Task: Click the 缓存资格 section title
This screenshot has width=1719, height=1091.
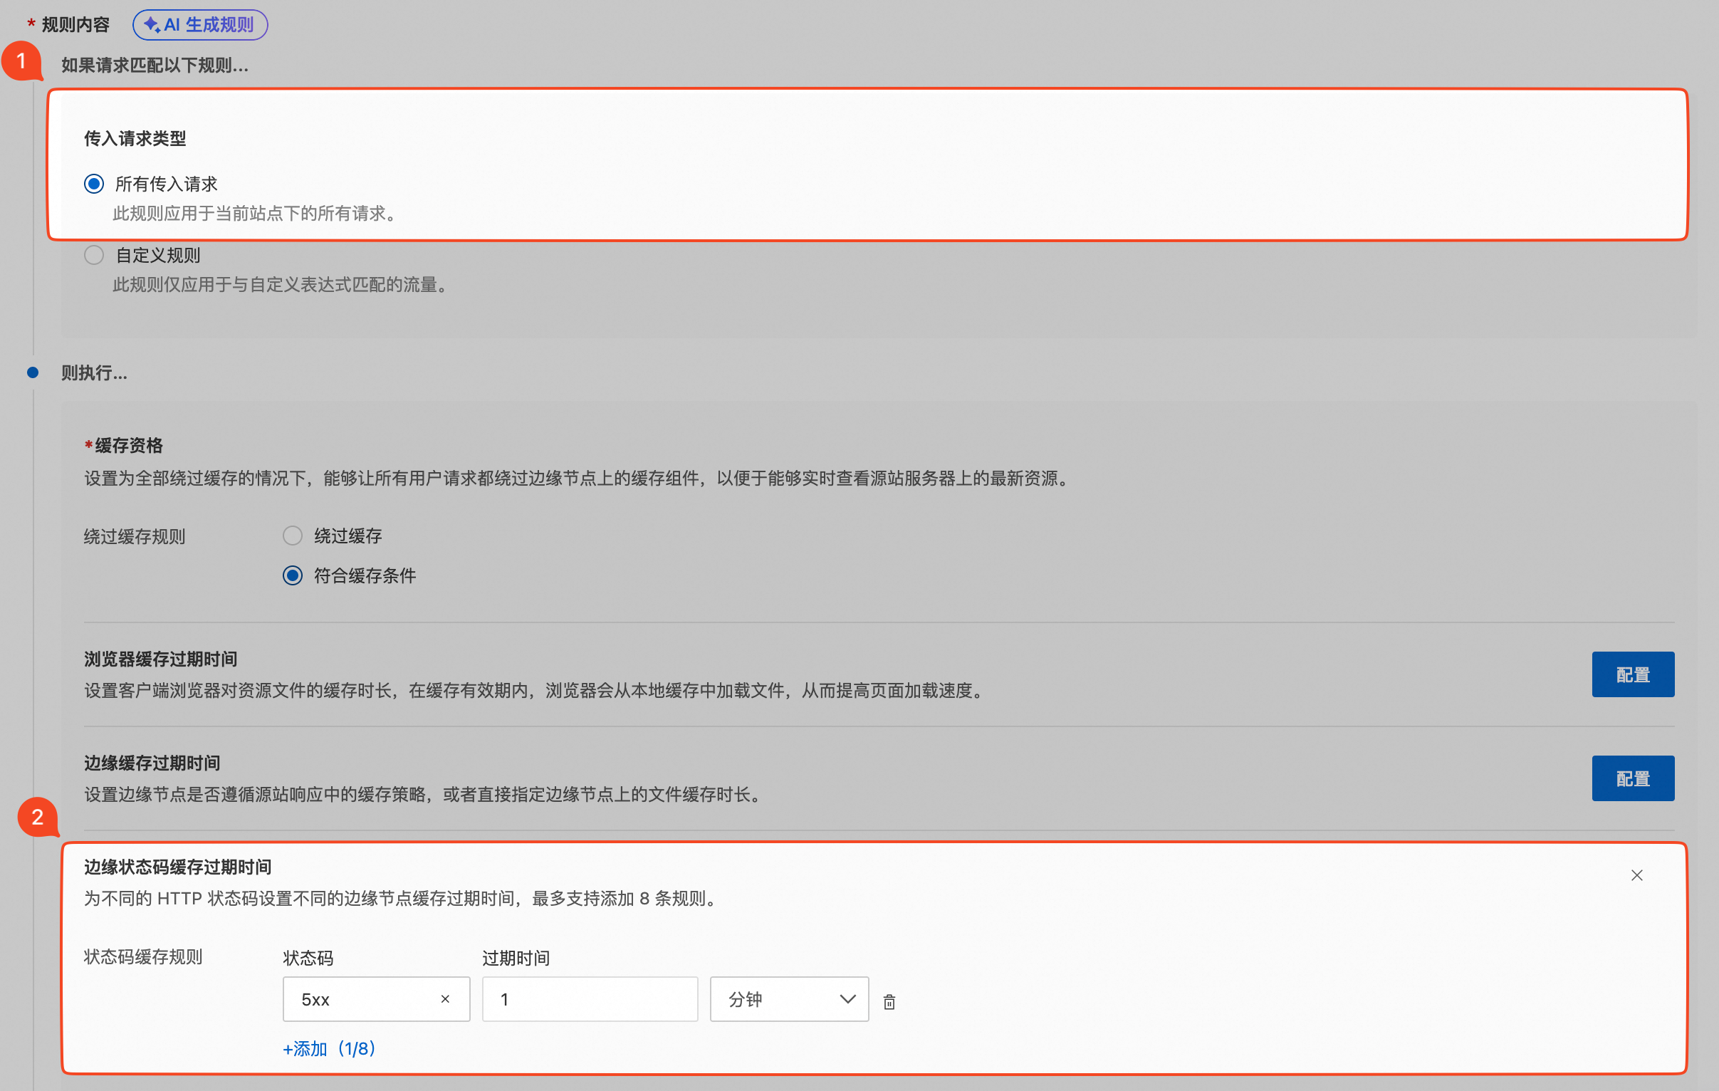Action: (128, 446)
